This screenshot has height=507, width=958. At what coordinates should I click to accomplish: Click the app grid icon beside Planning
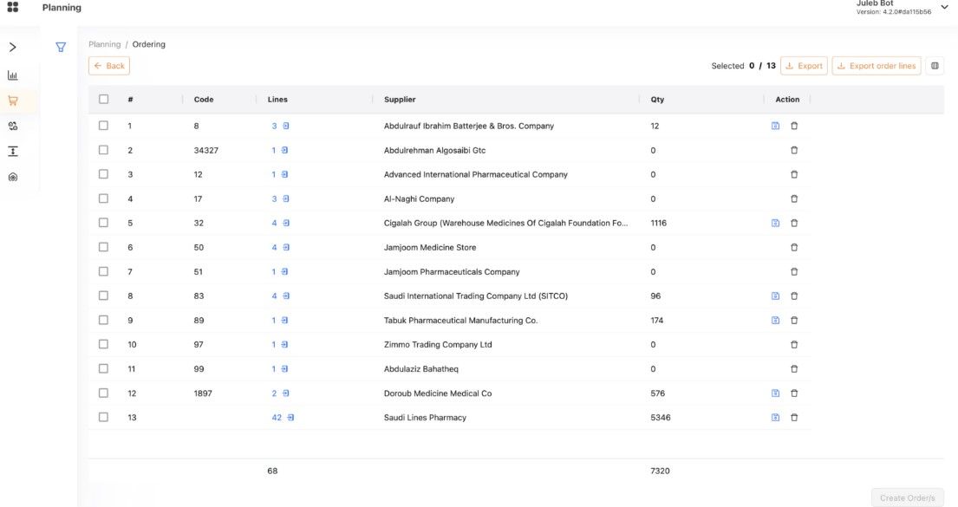(x=13, y=8)
